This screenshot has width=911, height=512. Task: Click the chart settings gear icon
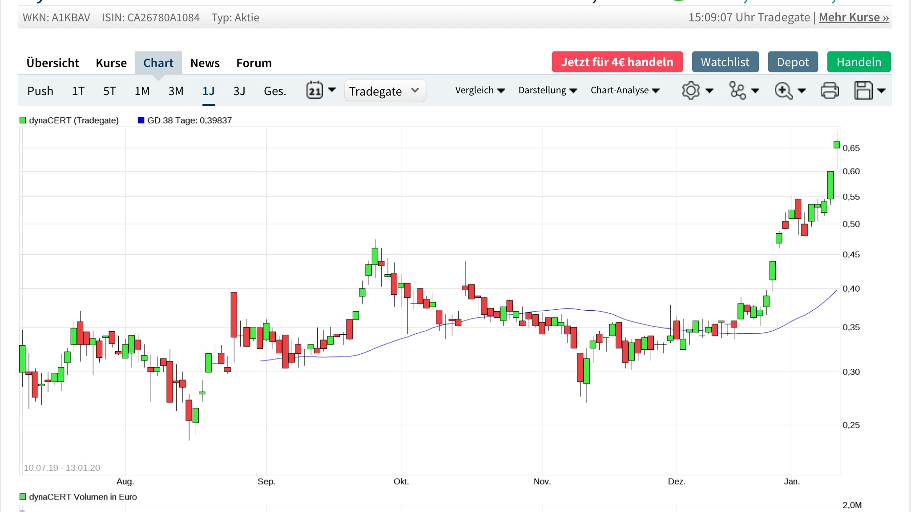tap(691, 91)
